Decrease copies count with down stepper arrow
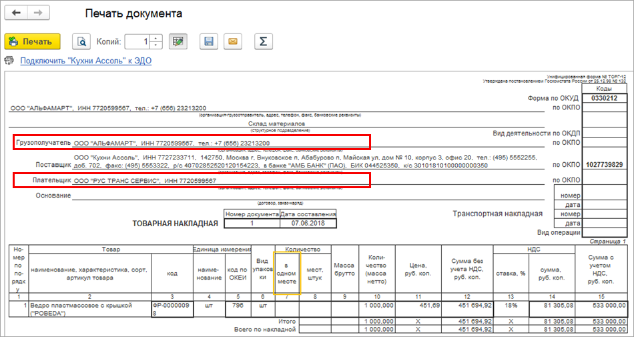This screenshot has height=337, width=634. [156, 45]
